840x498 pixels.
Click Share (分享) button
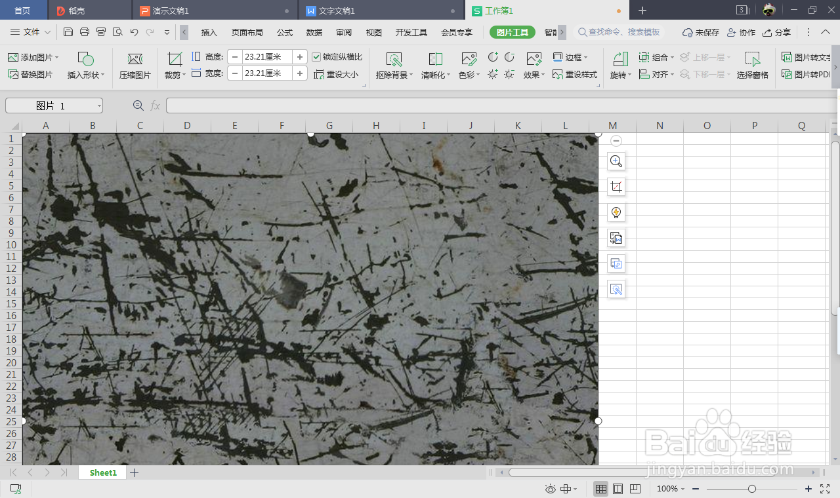(777, 32)
